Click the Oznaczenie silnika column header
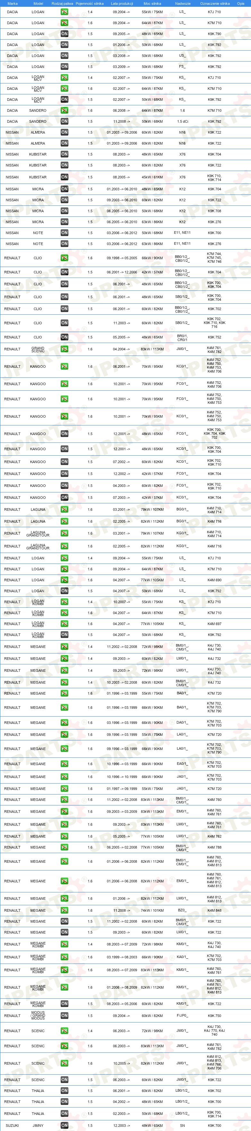Image resolution: width=251 pixels, height=1131 pixels. 215,4
